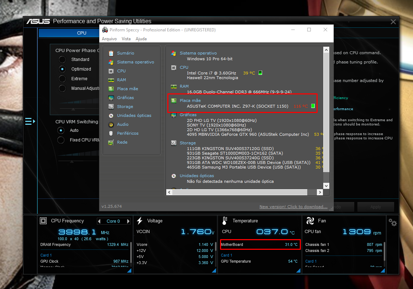
Task: Select the Optimized CPU power phase option
Action: tap(62, 69)
